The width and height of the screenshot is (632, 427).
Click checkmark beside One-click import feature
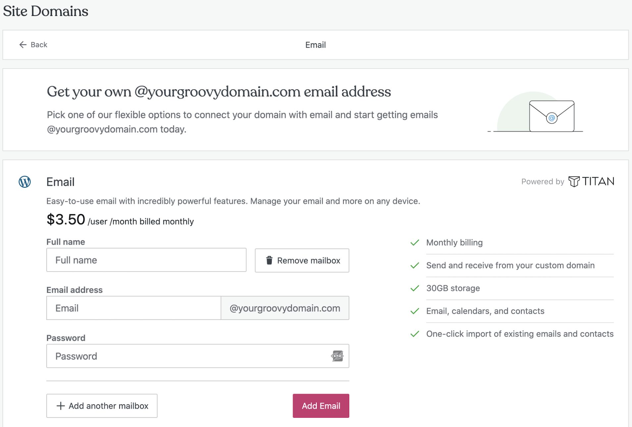coord(415,334)
